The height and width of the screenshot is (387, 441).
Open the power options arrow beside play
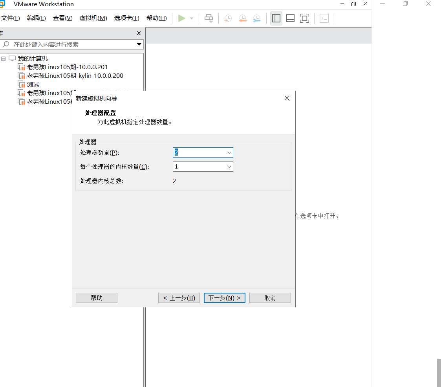point(192,18)
